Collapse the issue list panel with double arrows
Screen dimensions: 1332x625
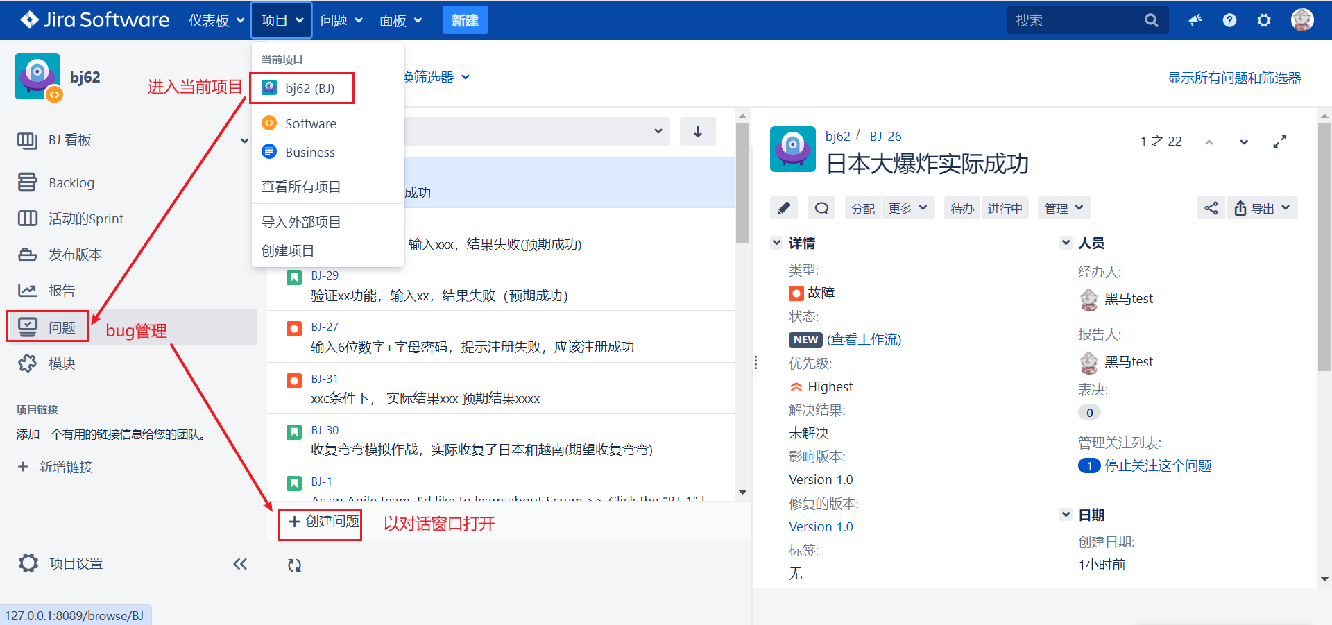(240, 564)
